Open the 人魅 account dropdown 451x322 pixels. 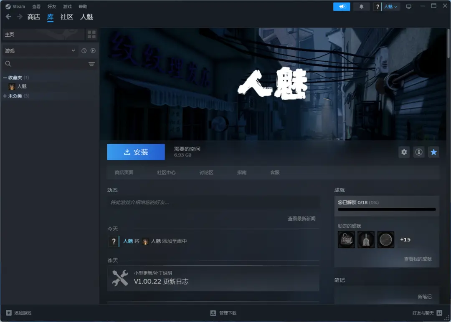click(390, 6)
